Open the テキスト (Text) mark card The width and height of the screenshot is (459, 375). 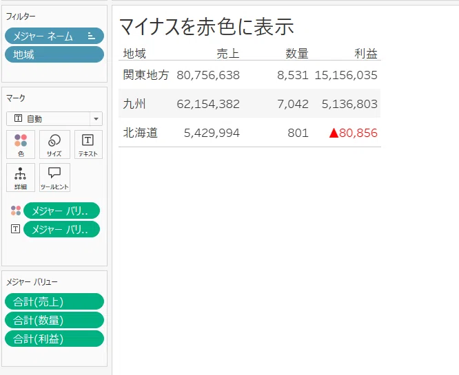(x=88, y=144)
